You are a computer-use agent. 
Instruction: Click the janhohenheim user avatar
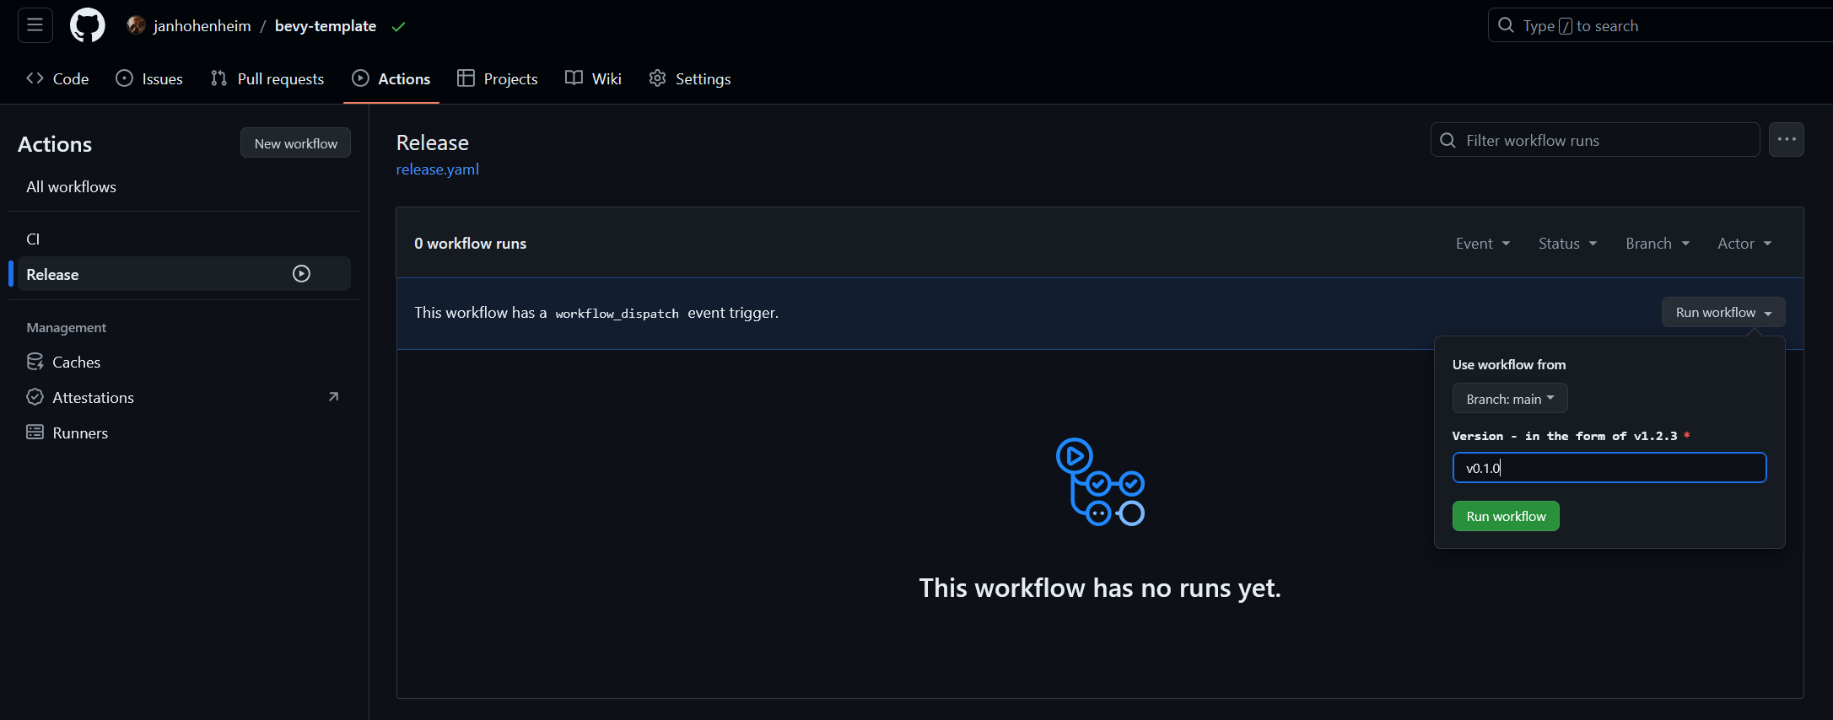tap(136, 25)
